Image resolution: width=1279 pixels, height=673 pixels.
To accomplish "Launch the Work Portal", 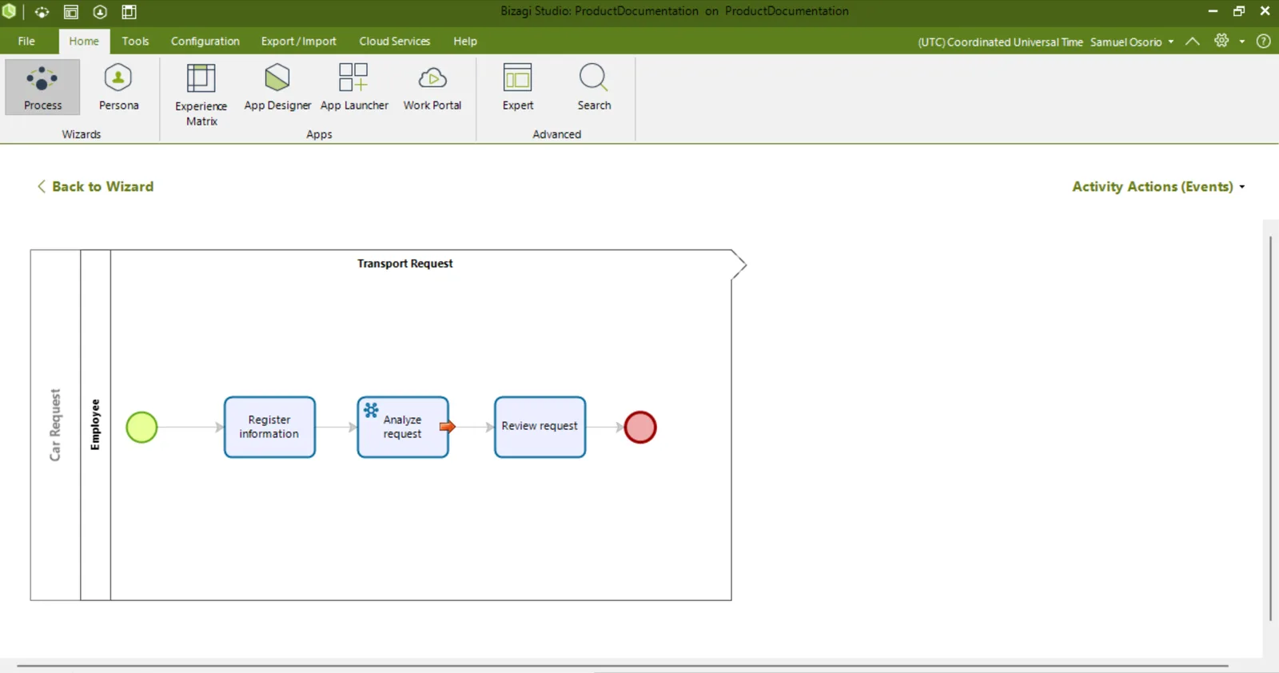I will pyautogui.click(x=432, y=87).
